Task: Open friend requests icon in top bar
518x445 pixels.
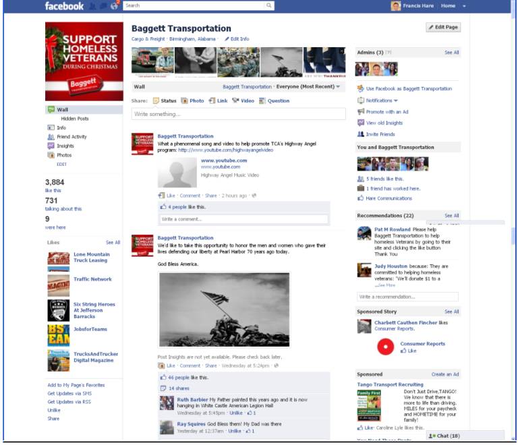Action: pos(93,6)
